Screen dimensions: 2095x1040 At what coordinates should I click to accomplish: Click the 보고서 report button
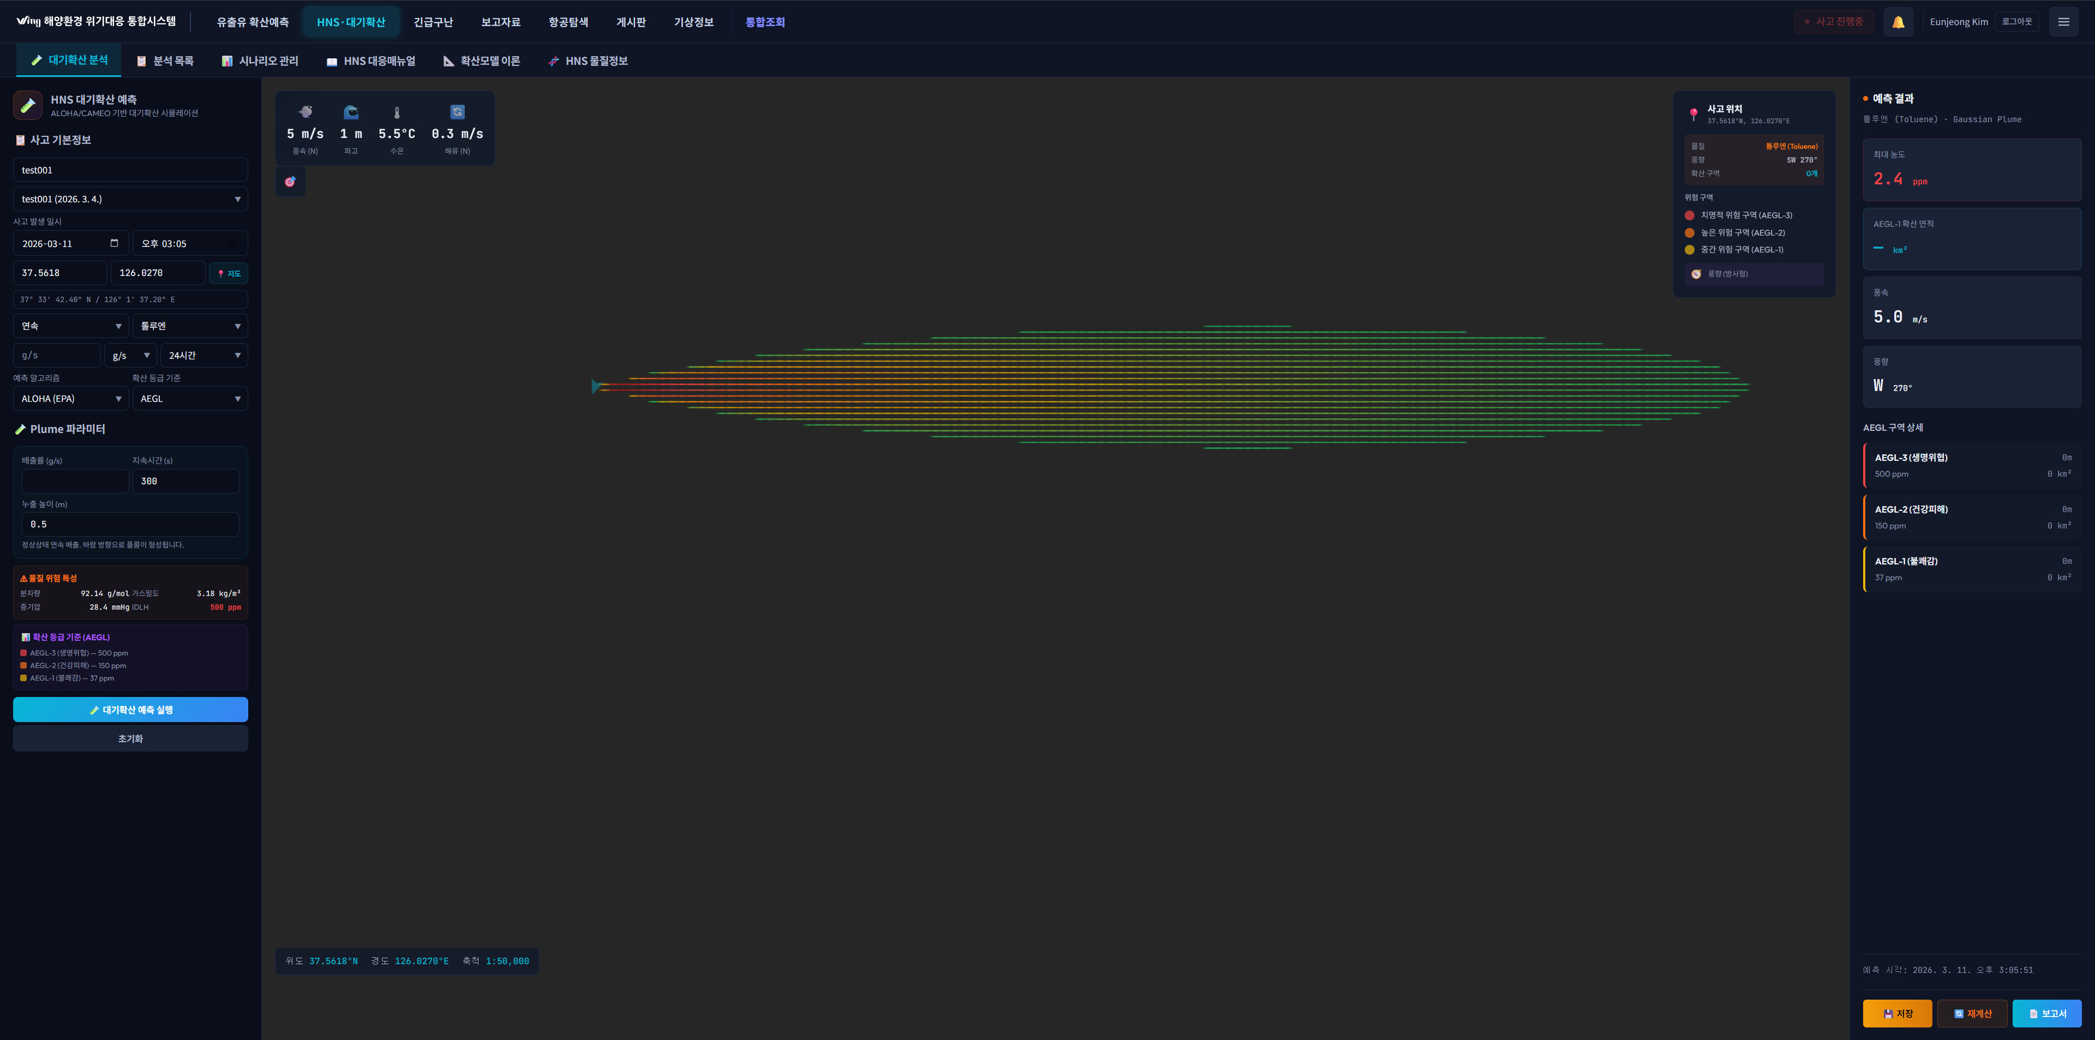pos(2046,1013)
